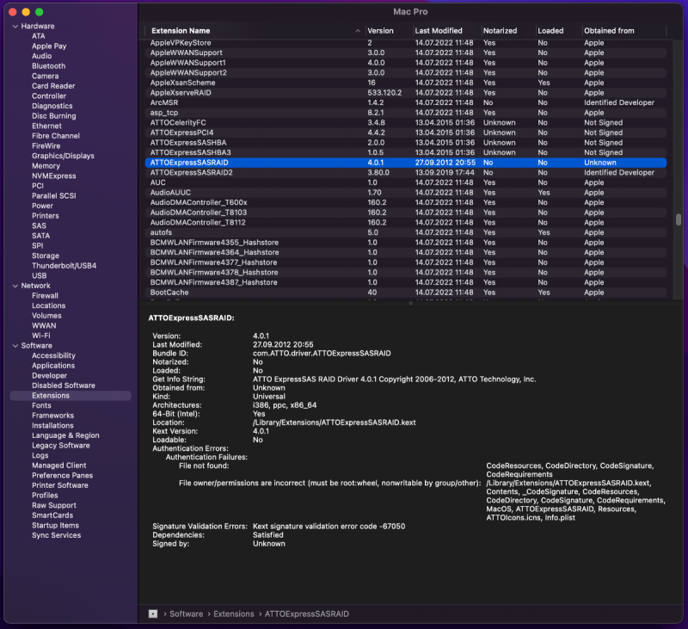The height and width of the screenshot is (629, 688).
Task: Sort by Obtained from column header
Action: coord(609,31)
